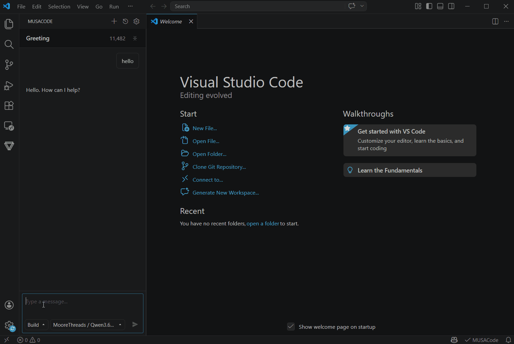Image resolution: width=514 pixels, height=344 pixels.
Task: Open MUSACode settings gear
Action: (x=137, y=21)
